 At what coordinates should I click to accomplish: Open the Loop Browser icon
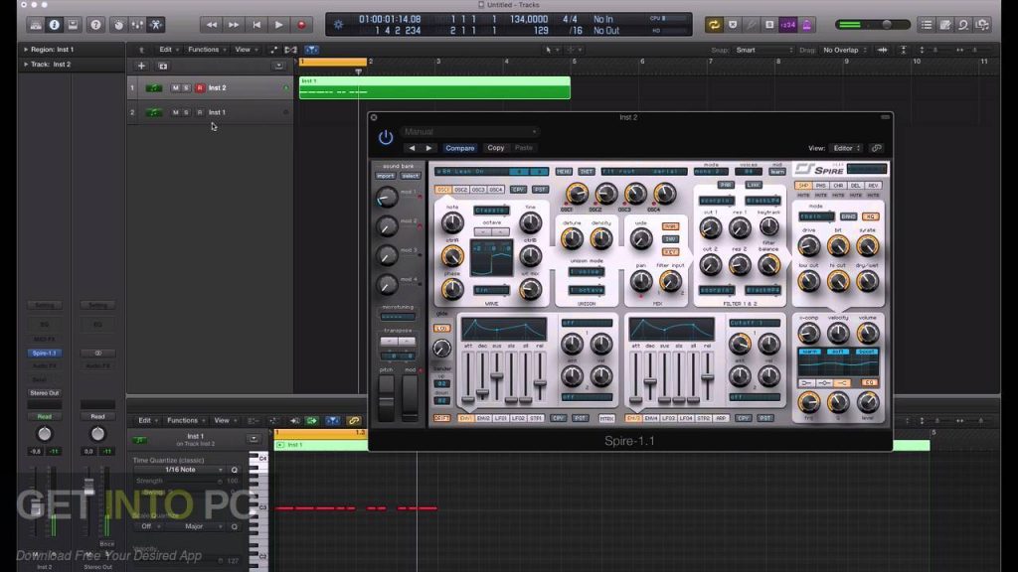pos(963,25)
